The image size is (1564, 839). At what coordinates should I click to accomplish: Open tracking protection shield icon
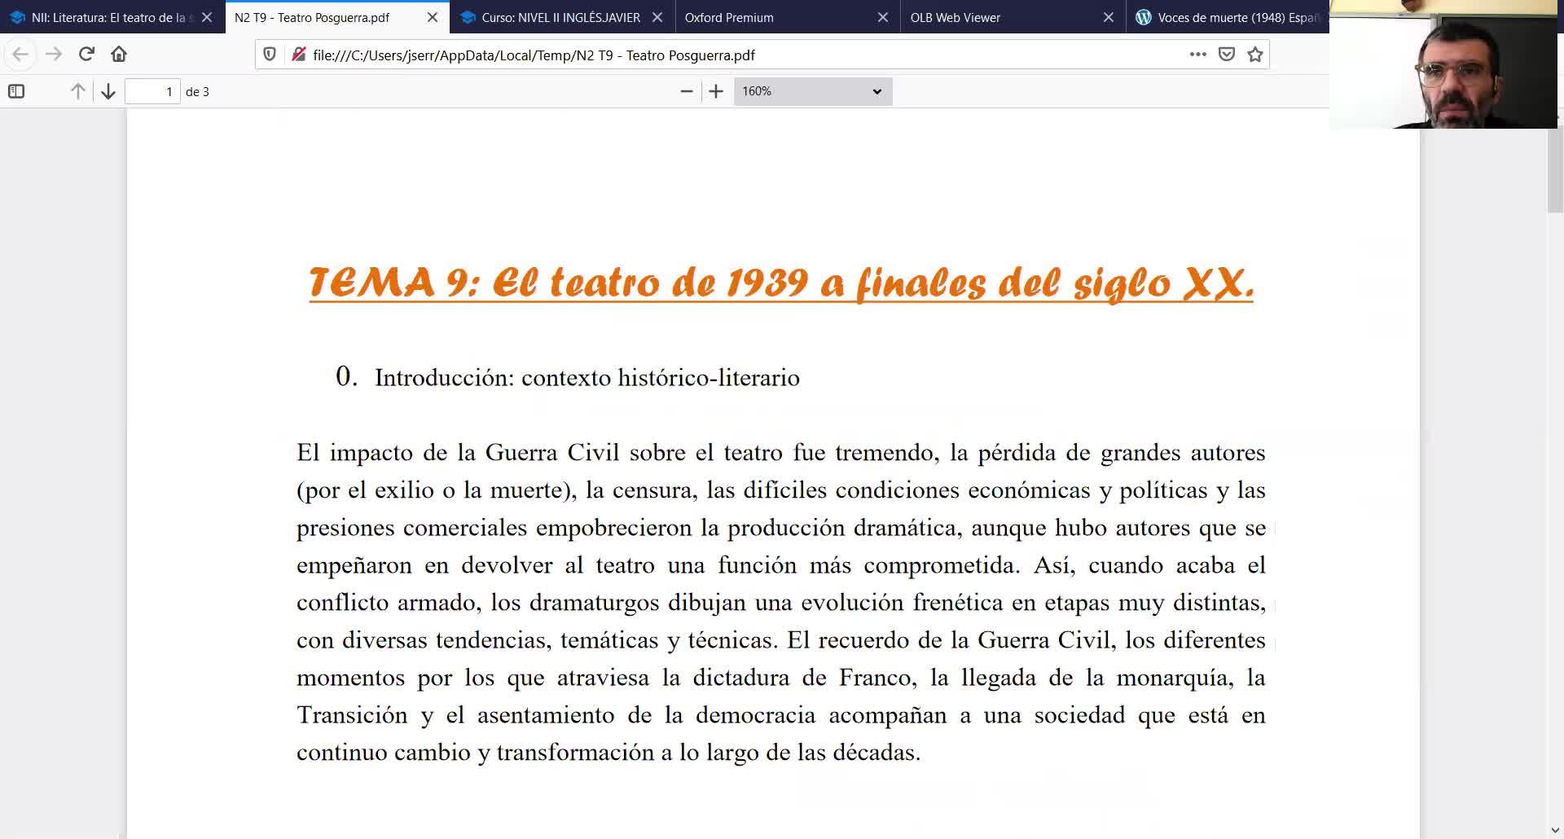(270, 55)
